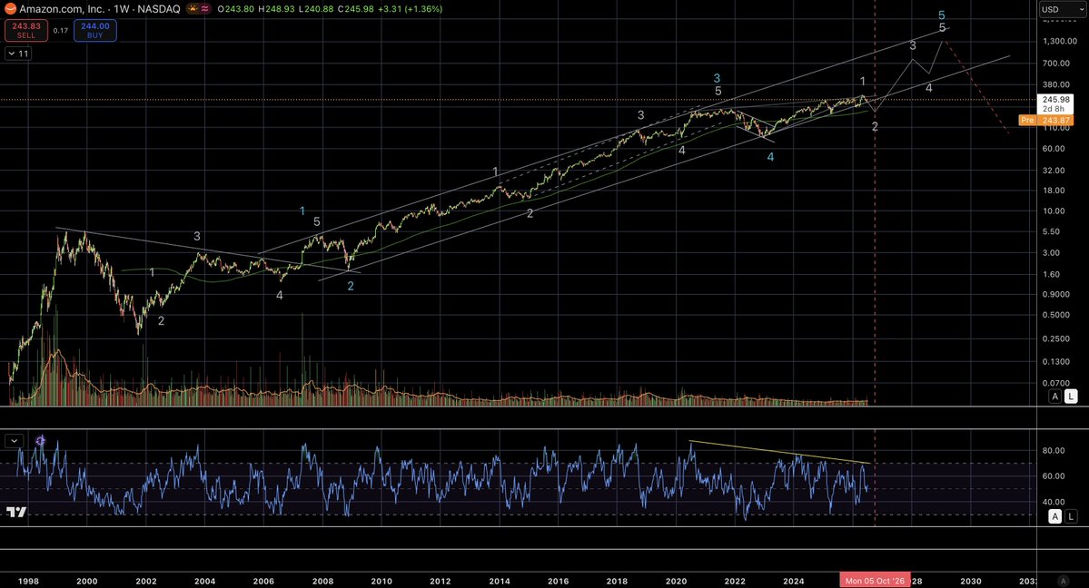Click the 1998 year on time axis
Screen dimensions: 1089x588
(x=28, y=581)
